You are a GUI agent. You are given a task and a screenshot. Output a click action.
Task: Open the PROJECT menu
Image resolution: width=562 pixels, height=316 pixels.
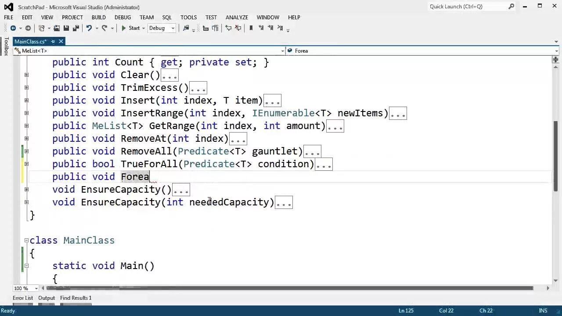pos(72,17)
